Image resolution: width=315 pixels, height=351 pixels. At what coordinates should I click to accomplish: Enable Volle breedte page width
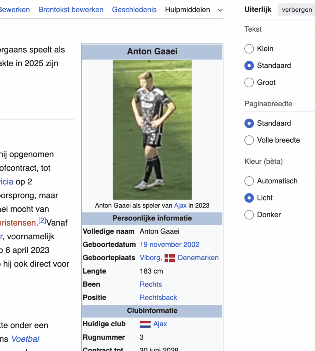tap(249, 140)
